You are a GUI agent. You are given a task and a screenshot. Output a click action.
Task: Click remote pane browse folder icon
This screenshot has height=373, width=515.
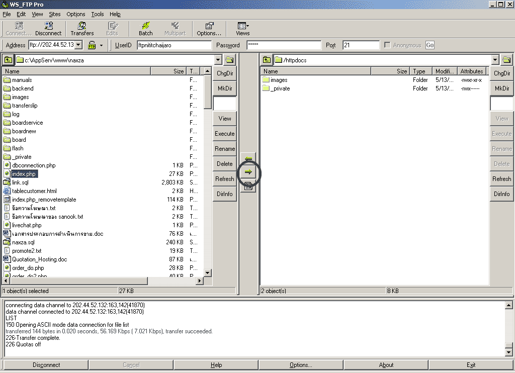click(506, 60)
